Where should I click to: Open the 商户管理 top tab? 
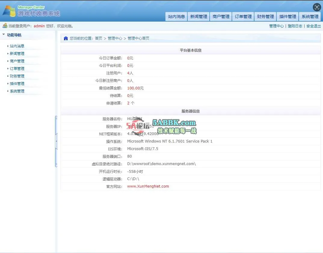point(221,17)
